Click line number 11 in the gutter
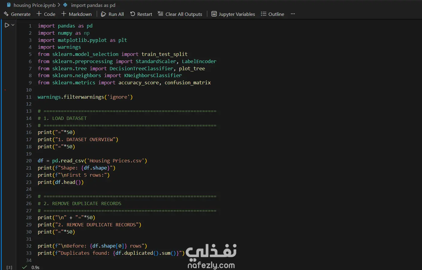This screenshot has height=270, width=422. pyautogui.click(x=29, y=97)
